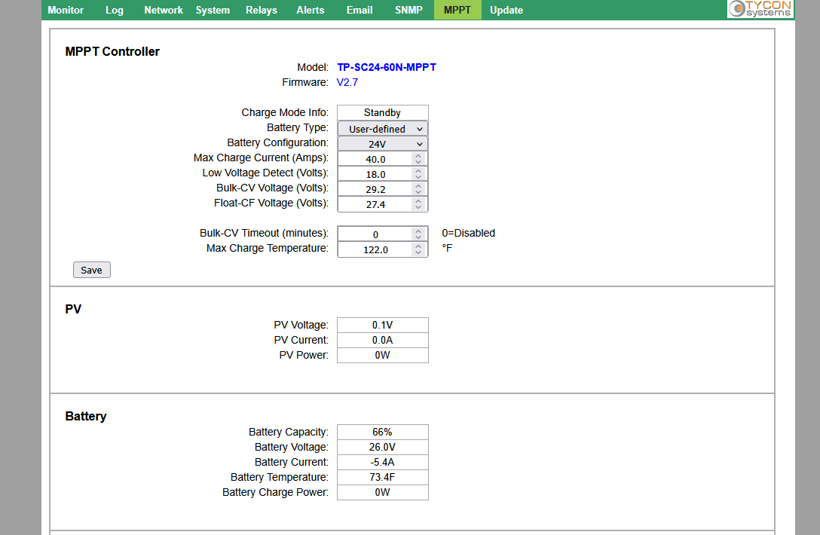Increase Bulk-CV Timeout with up arrow
This screenshot has width=820, height=535.
418,231
